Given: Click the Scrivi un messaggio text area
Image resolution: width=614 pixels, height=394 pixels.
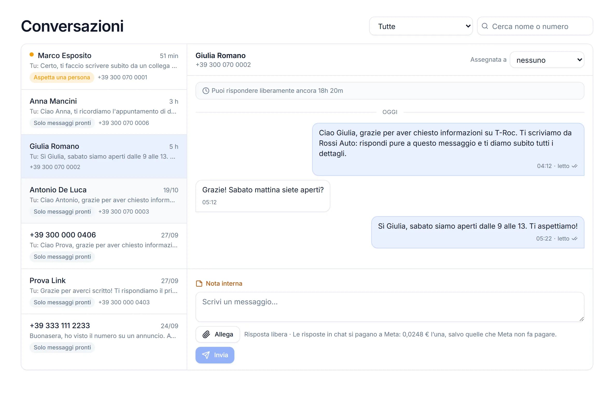Looking at the screenshot, I should point(390,307).
